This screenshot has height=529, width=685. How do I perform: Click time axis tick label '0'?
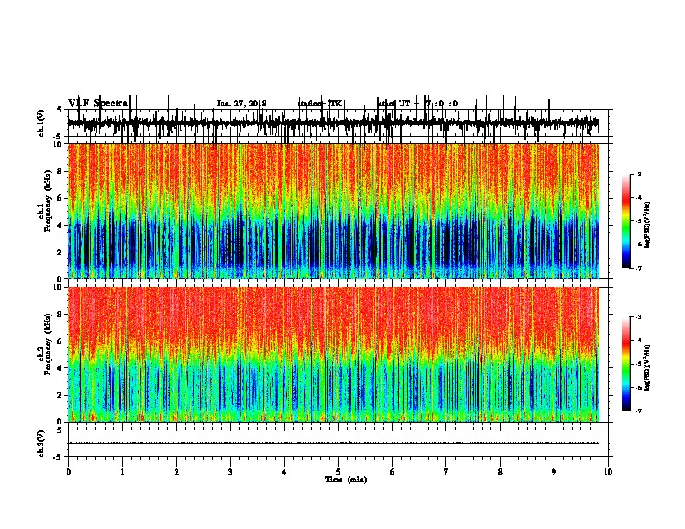tap(68, 472)
